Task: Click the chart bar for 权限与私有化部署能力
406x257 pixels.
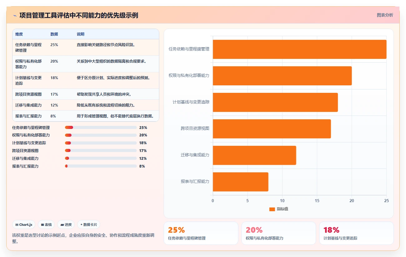Action: [x=282, y=76]
